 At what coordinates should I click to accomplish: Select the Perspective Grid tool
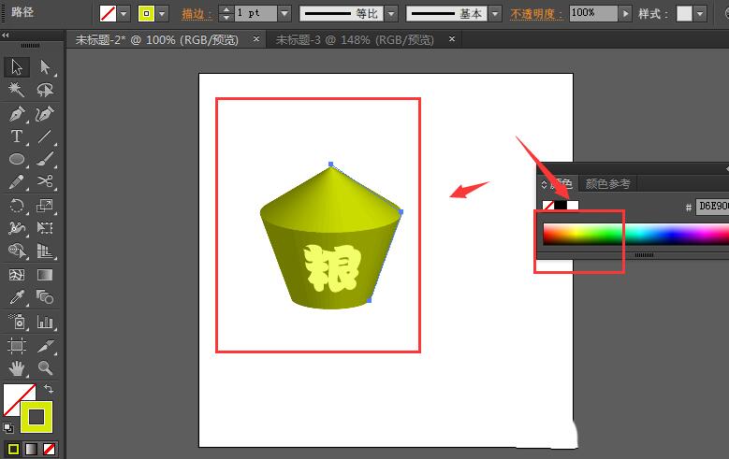click(x=45, y=251)
